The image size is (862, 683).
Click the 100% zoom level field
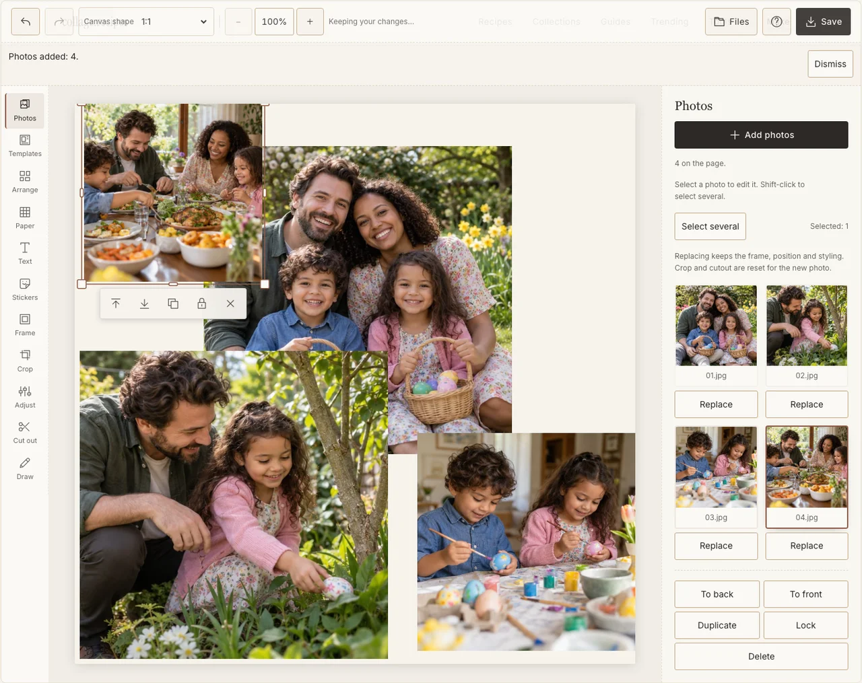274,22
